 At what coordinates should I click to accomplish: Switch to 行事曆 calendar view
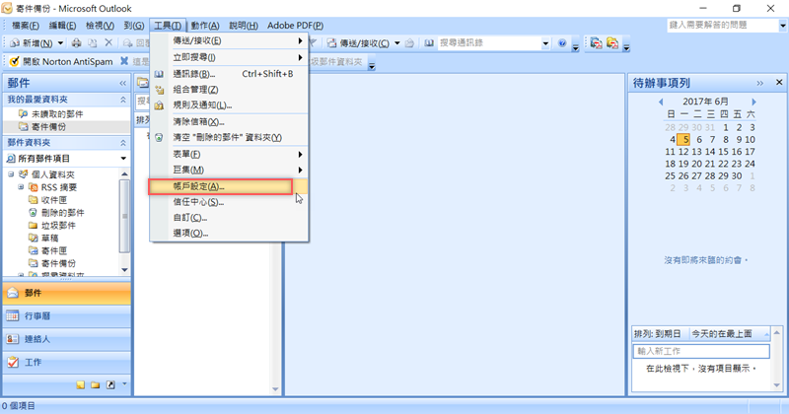point(66,316)
